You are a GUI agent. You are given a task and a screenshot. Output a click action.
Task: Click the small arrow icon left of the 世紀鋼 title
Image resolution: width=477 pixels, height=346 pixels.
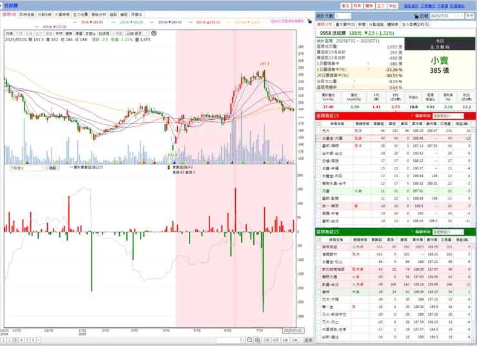coord(1,5)
